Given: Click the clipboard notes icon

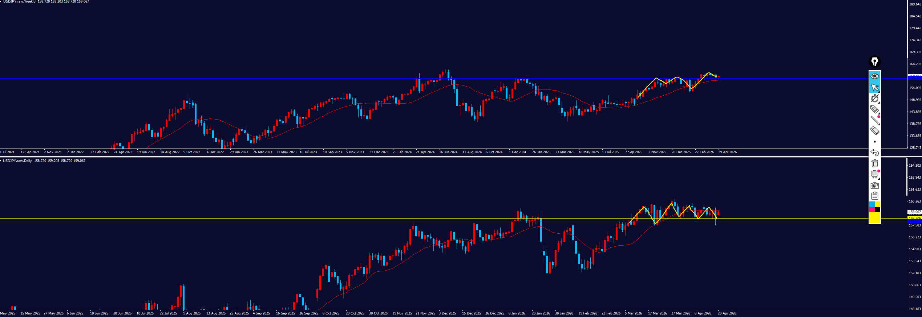Looking at the screenshot, I should 874,196.
